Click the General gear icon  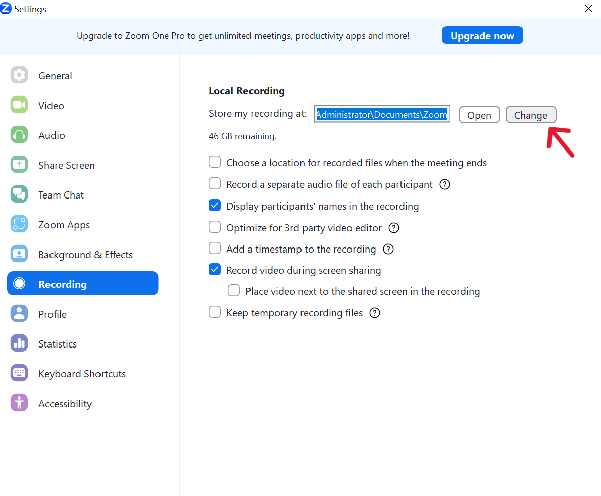[x=19, y=75]
